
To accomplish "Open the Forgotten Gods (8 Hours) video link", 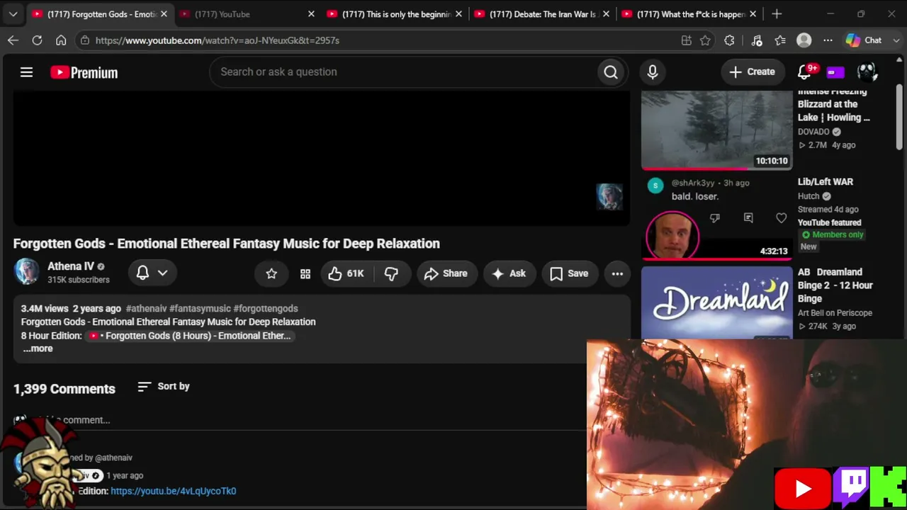I will 190,336.
